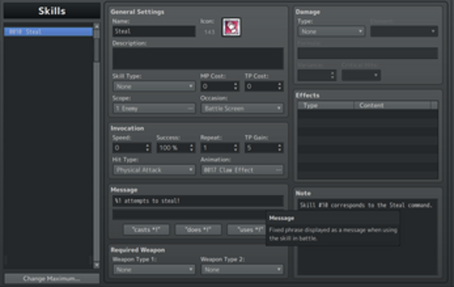454x287 pixels.
Task: Open the disabled Element dropdown
Action: pos(404,31)
